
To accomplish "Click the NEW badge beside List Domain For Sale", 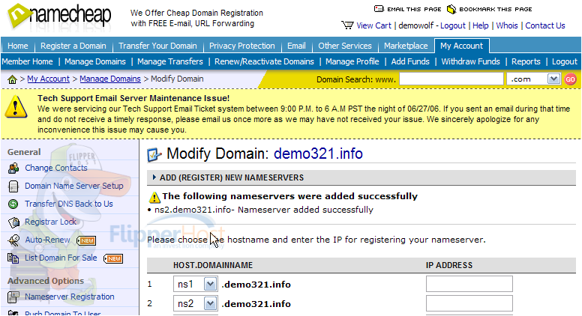I will coord(113,258).
